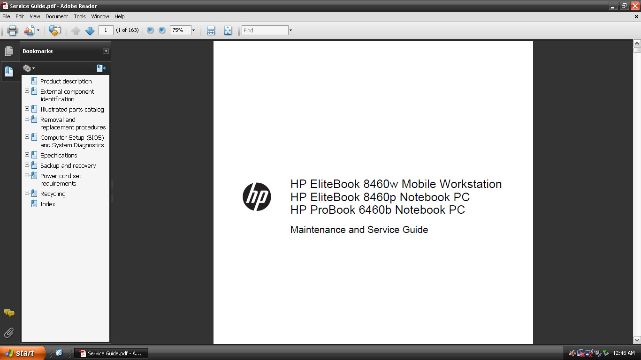Image resolution: width=641 pixels, height=360 pixels.
Task: Open the Tools menu
Action: (x=80, y=16)
